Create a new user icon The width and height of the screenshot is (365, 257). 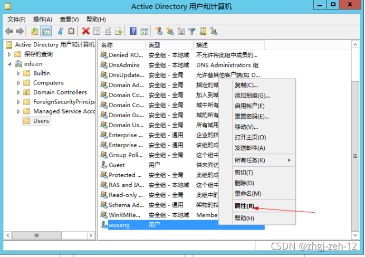tap(159, 31)
